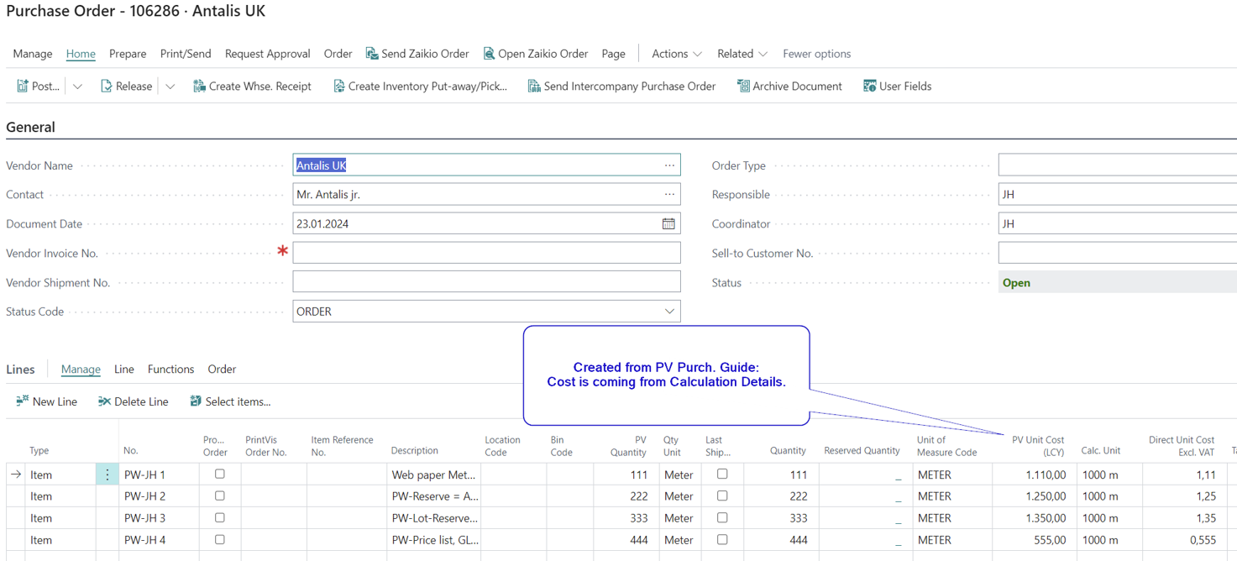Open the Manage menu
The image size is (1237, 561).
[33, 54]
